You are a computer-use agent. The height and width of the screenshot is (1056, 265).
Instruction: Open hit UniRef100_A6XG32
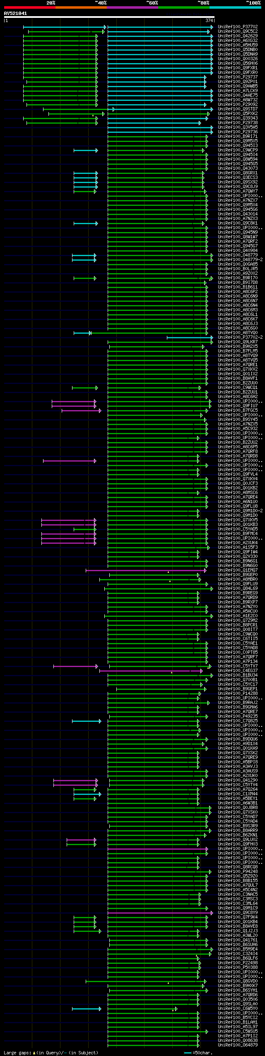pos(238,40)
